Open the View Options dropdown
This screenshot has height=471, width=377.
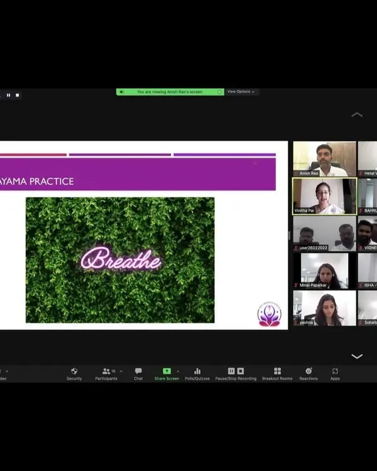[x=241, y=92]
